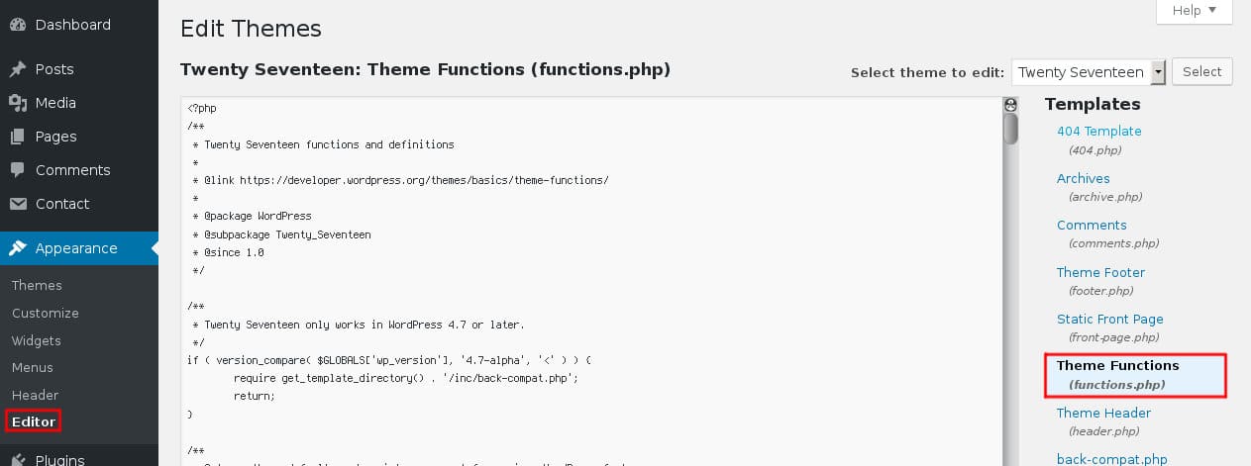
Task: Click the icon atop the editor scrollbar
Action: 1010,104
